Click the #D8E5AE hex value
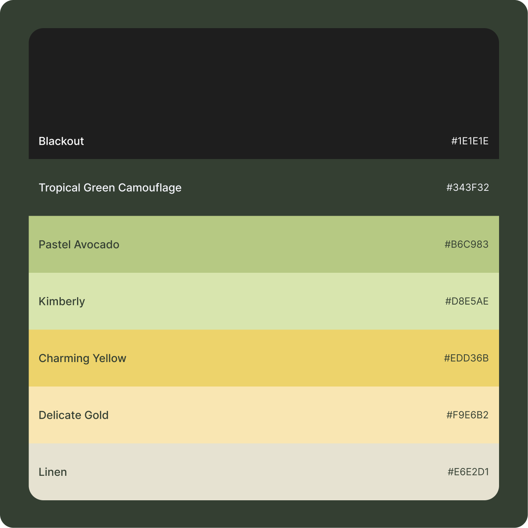528x528 pixels. click(x=467, y=301)
